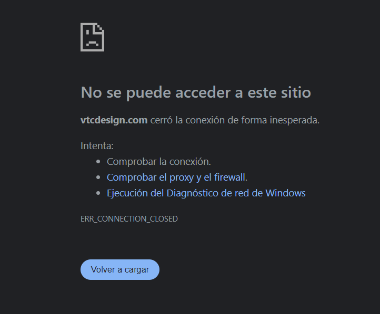Click the word firewall in the proxy link
This screenshot has width=380, height=314.
229,177
